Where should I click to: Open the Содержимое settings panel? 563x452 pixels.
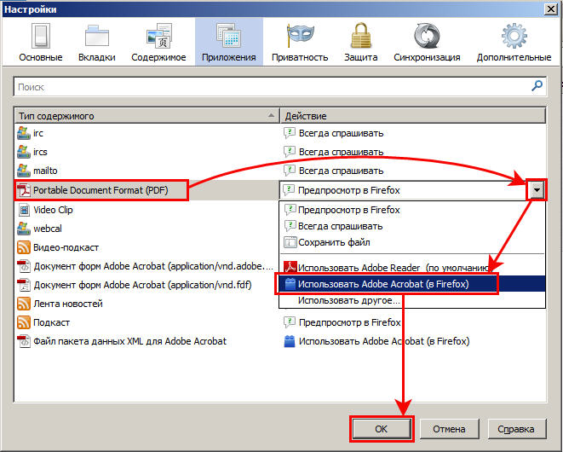coord(158,43)
